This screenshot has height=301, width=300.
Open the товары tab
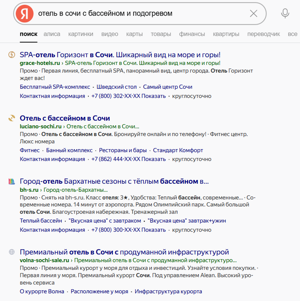161,34
